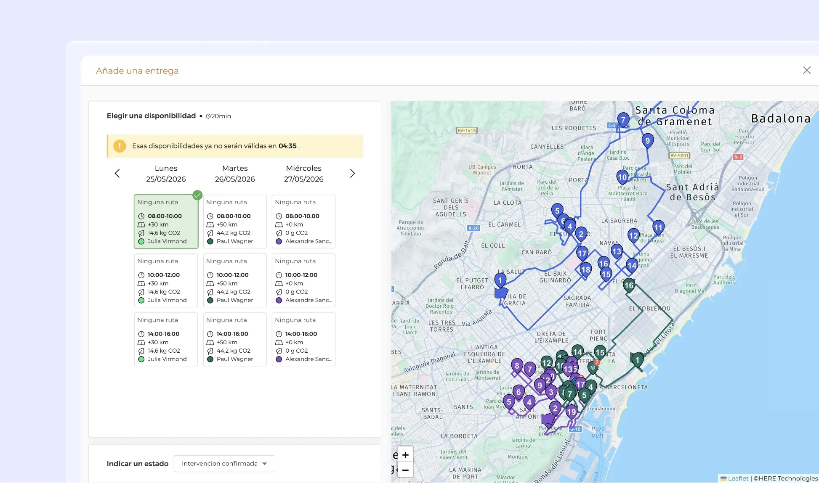Viewport: 819px width, 483px height.
Task: Click purple map marker 19 near the port
Action: [571, 412]
